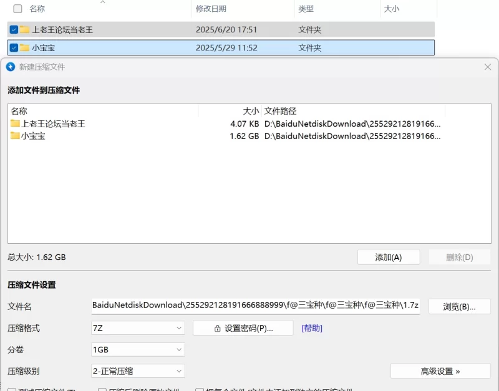The height and width of the screenshot is (391, 499).
Task: Sort Explorer by 修改日期 column
Action: [x=211, y=9]
